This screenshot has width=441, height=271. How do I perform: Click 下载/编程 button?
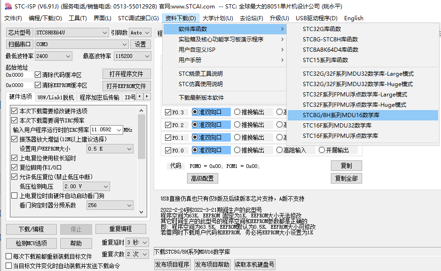click(x=31, y=229)
